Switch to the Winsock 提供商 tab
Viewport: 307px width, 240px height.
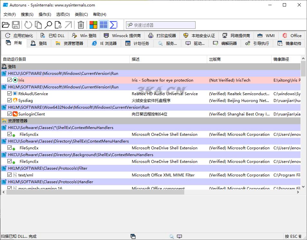coord(122,35)
